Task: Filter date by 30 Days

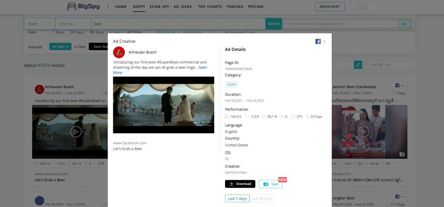Action: [77, 32]
